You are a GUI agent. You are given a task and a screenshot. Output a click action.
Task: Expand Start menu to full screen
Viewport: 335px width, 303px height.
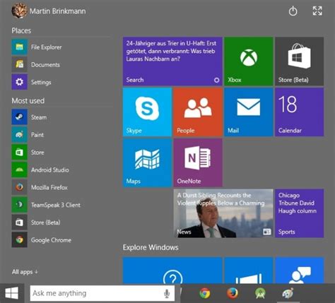click(x=317, y=11)
